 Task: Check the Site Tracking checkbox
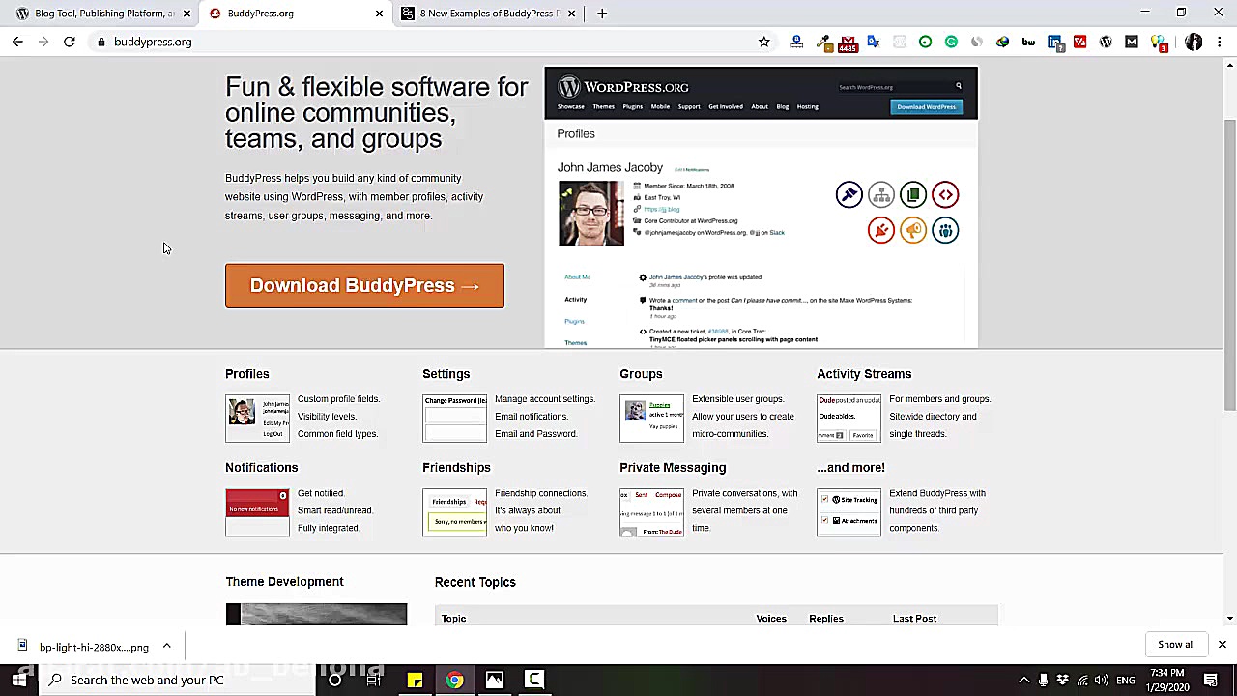[x=824, y=500]
